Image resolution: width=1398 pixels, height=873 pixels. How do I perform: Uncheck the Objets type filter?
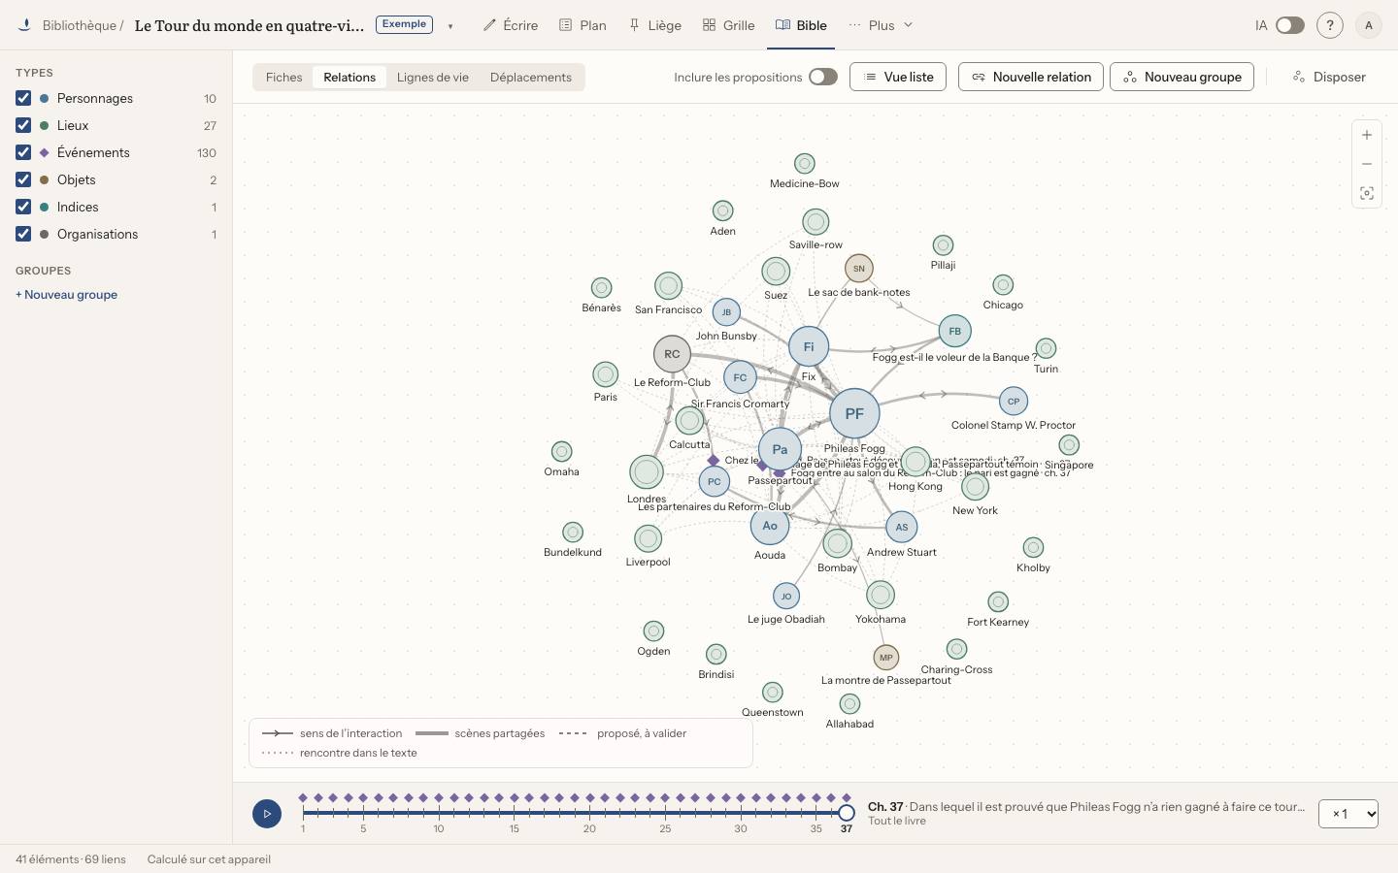[23, 179]
